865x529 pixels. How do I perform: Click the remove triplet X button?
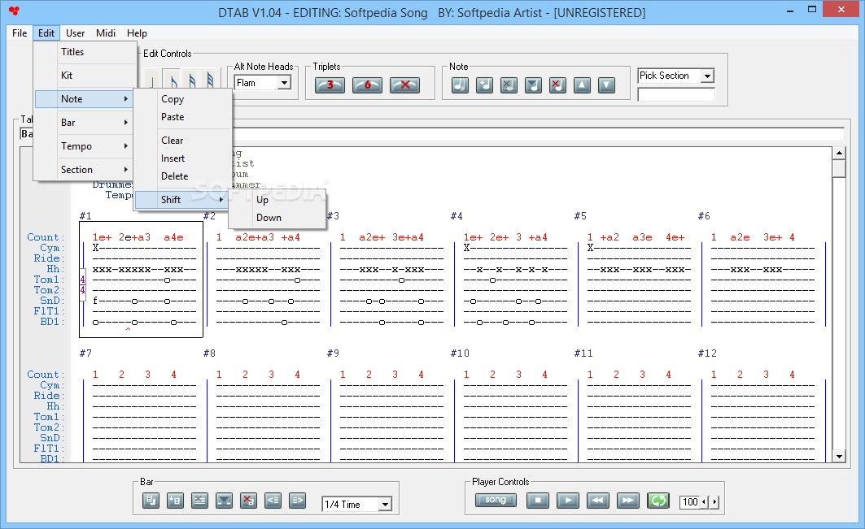[405, 85]
